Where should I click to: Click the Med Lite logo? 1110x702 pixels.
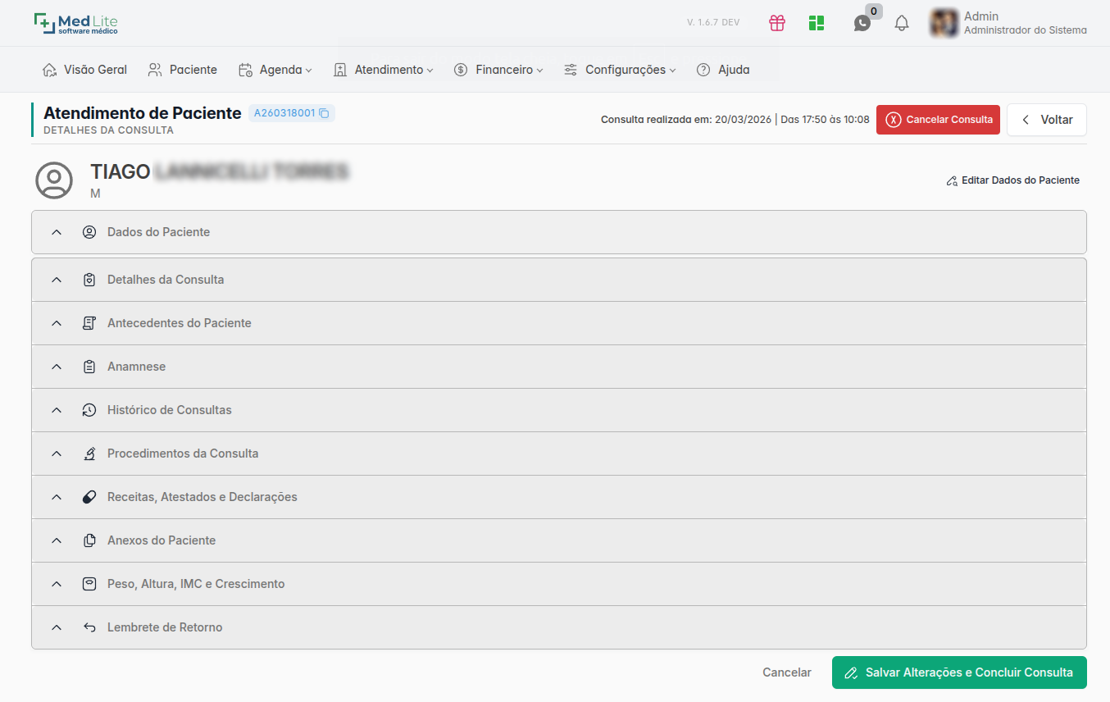coord(75,23)
